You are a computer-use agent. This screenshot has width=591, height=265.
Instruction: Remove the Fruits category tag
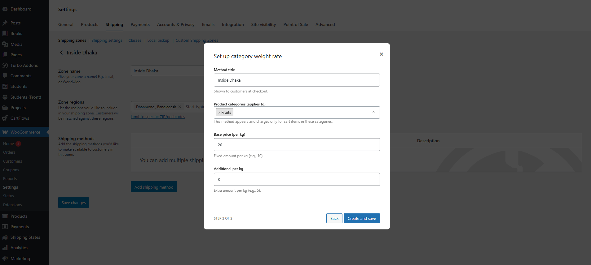tap(219, 113)
